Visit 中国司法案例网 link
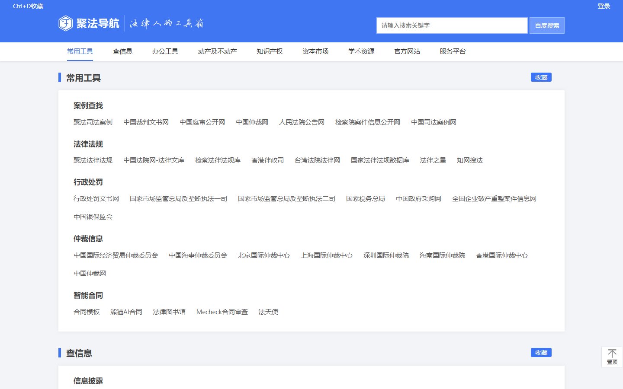 (434, 122)
